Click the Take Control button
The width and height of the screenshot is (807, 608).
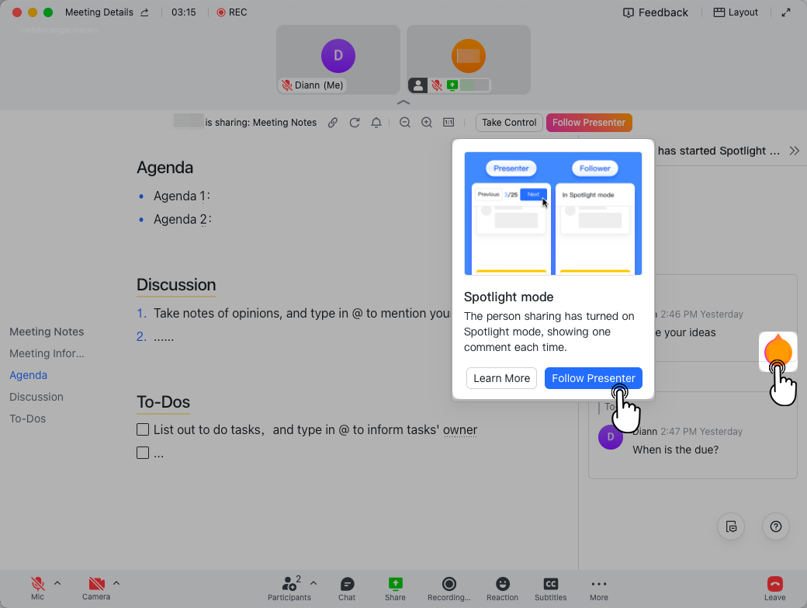tap(508, 122)
